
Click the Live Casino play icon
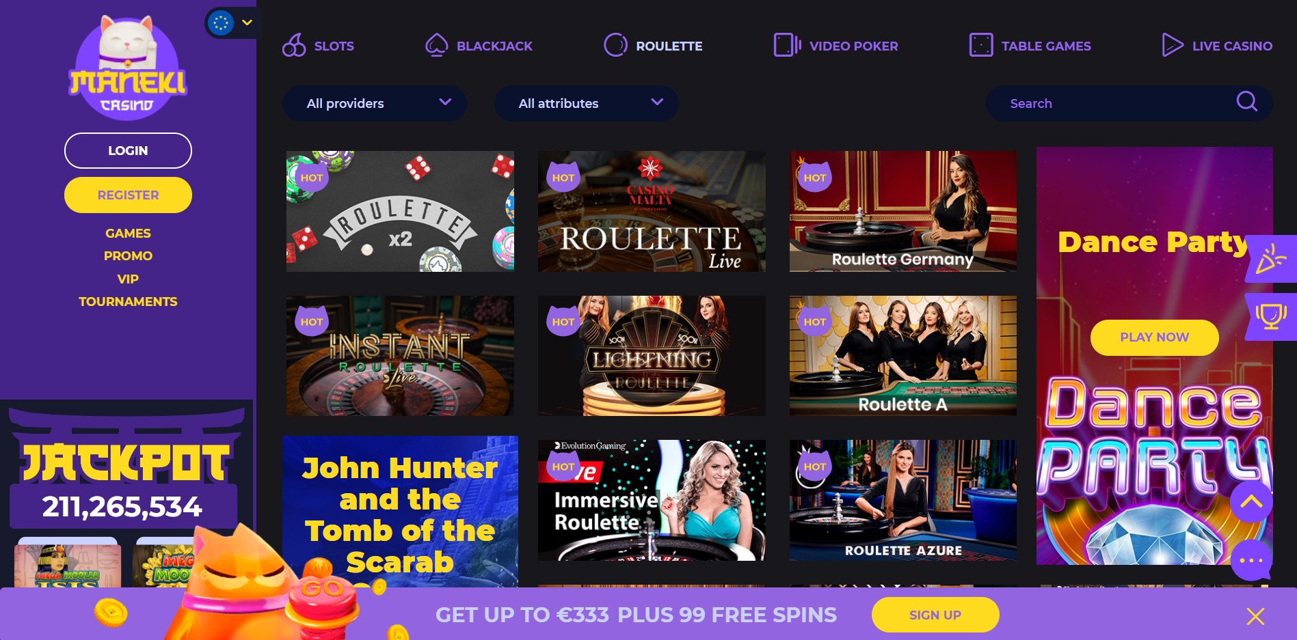[x=1172, y=45]
